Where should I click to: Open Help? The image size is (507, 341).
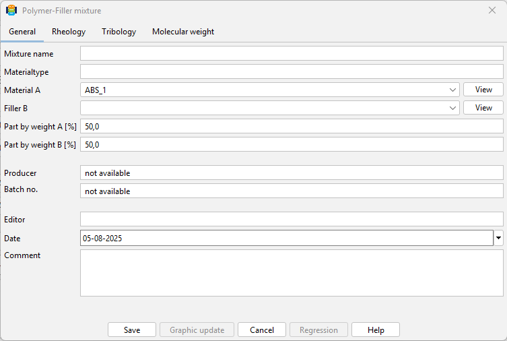376,330
